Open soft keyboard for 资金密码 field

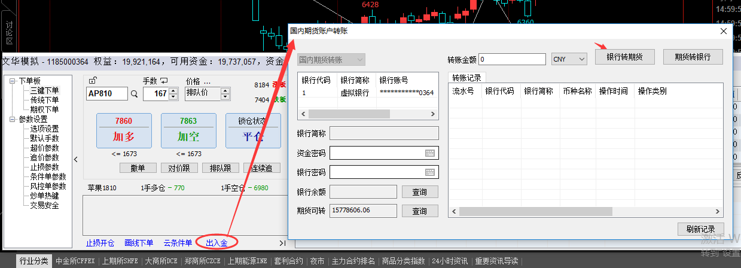429,153
